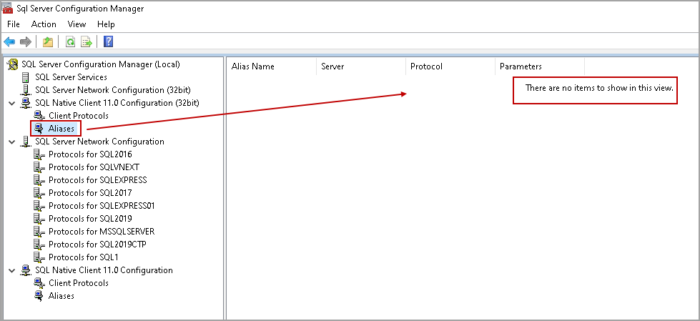700x321 pixels.
Task: Open the Action menu
Action: 44,24
